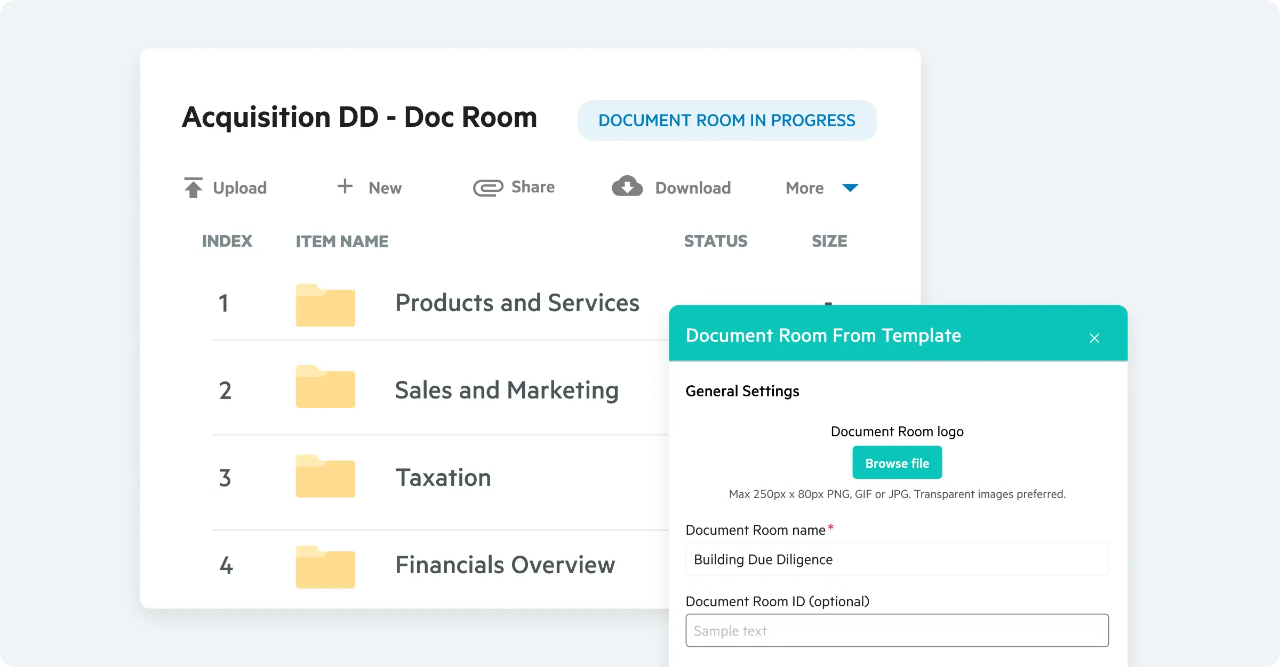Sort by the STATUS column header
Screen dimensions: 1280x667
point(716,241)
